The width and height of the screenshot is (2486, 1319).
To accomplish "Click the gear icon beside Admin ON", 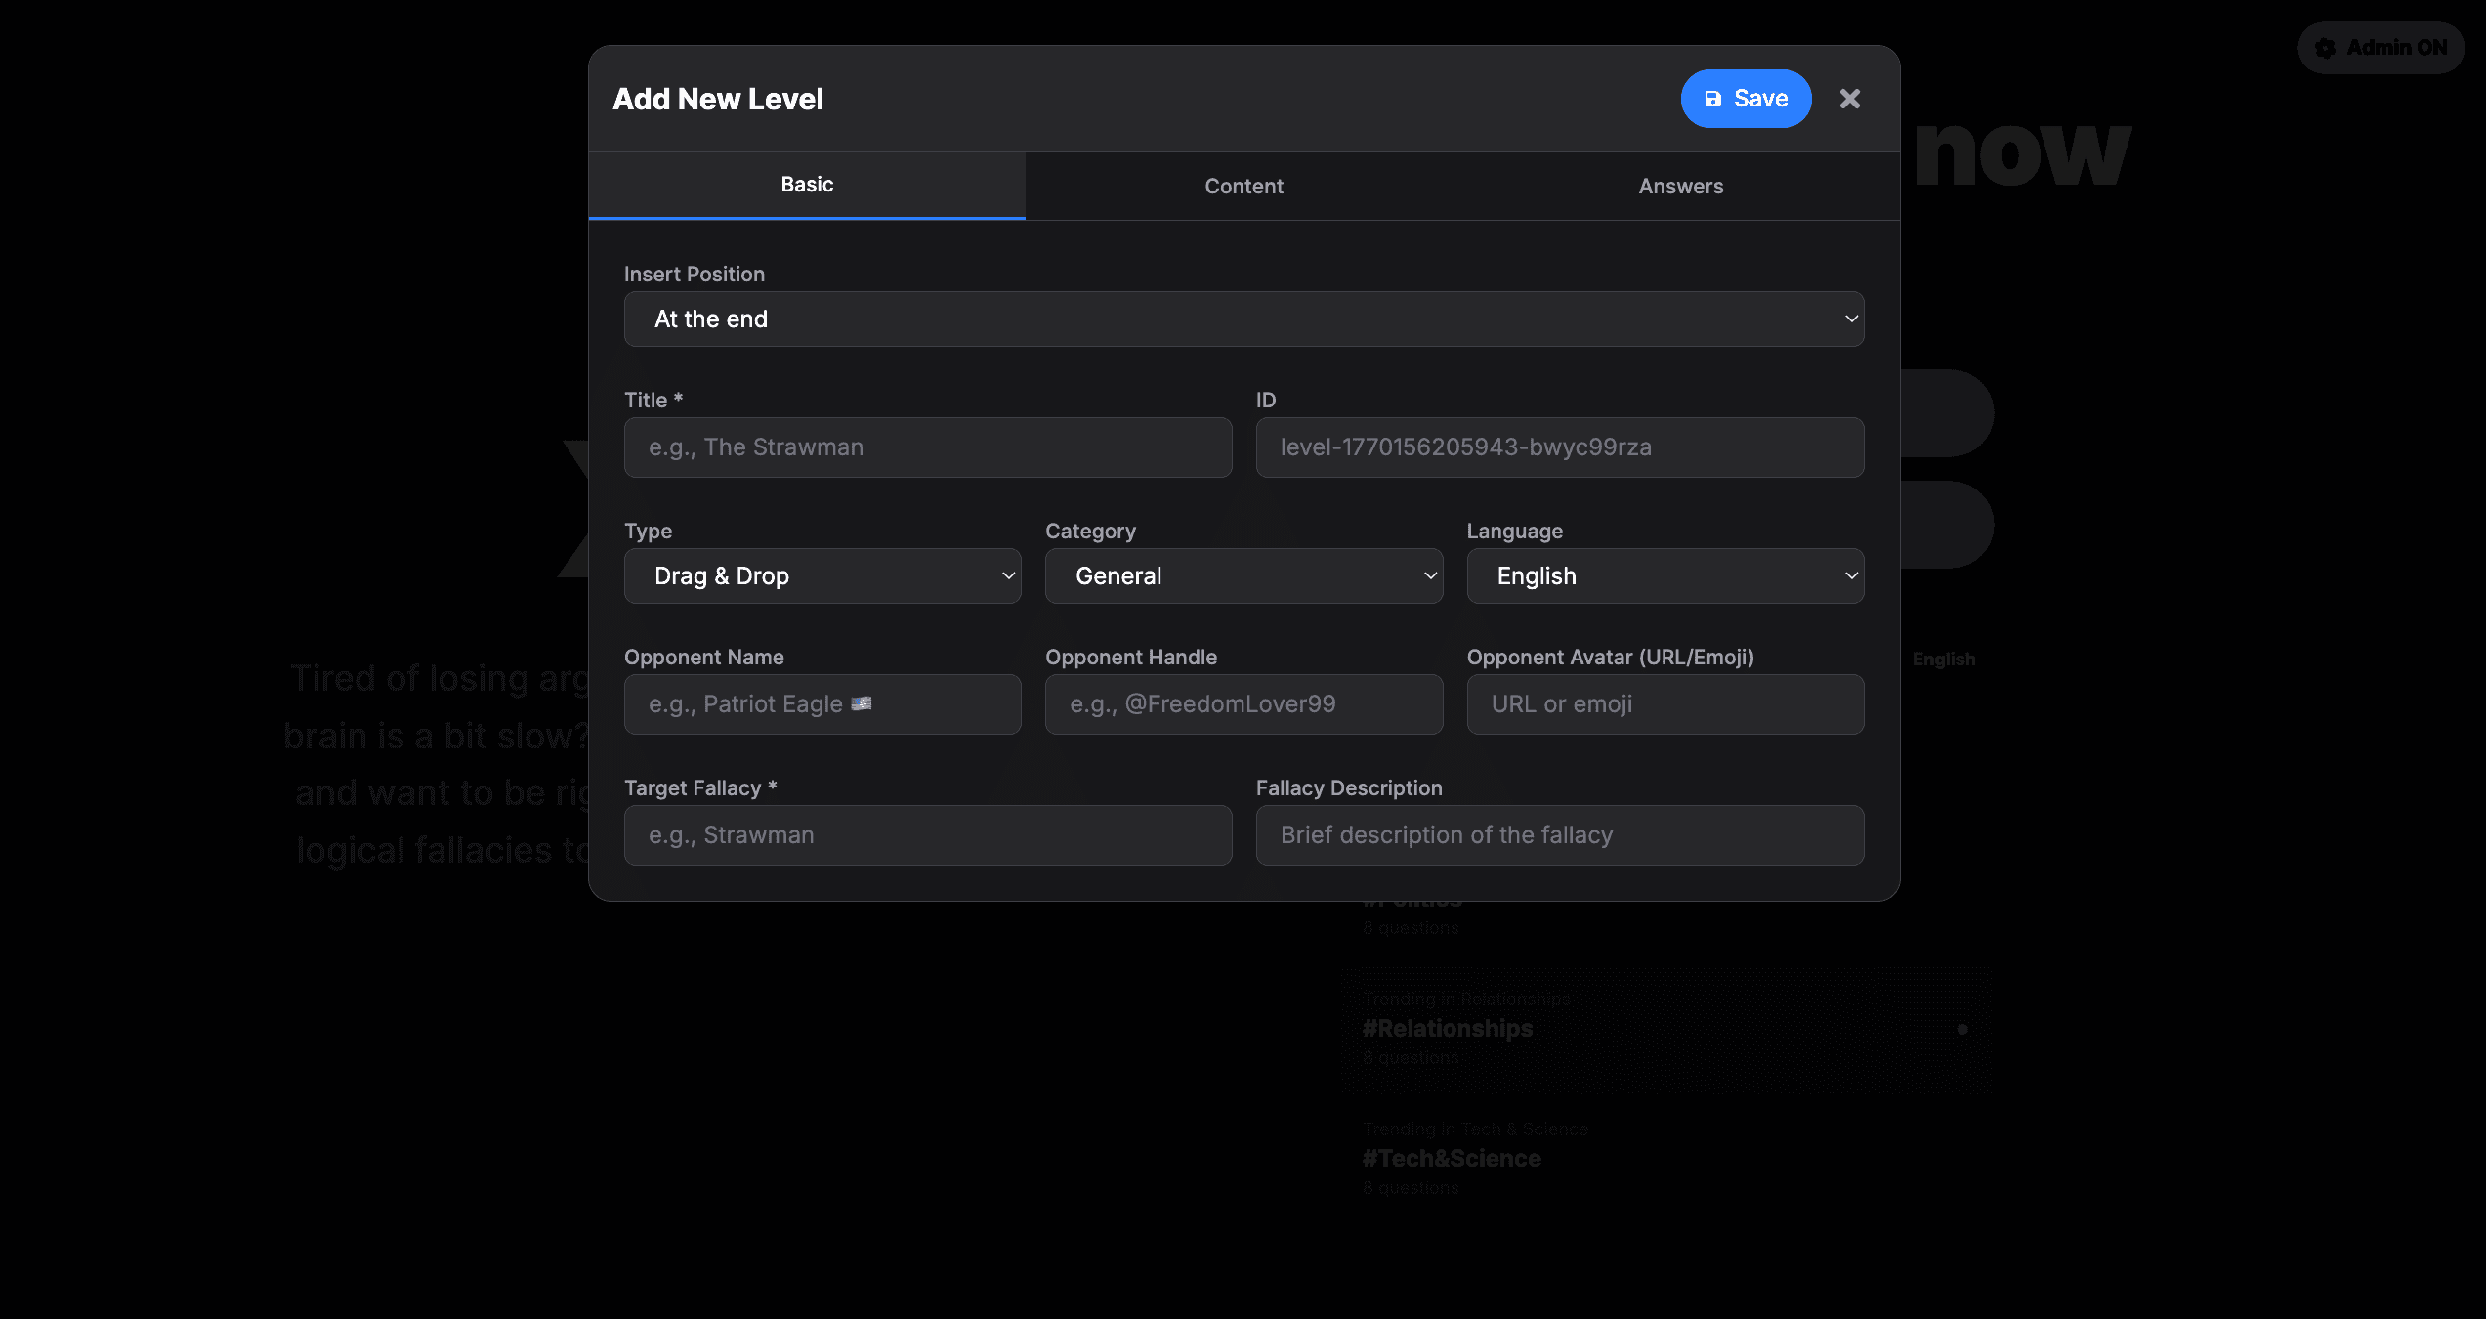I will [x=2326, y=48].
